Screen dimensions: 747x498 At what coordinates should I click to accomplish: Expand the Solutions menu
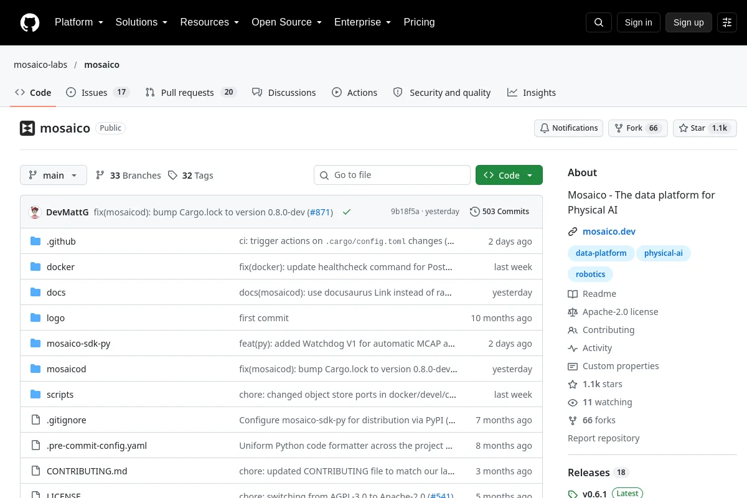pos(141,22)
